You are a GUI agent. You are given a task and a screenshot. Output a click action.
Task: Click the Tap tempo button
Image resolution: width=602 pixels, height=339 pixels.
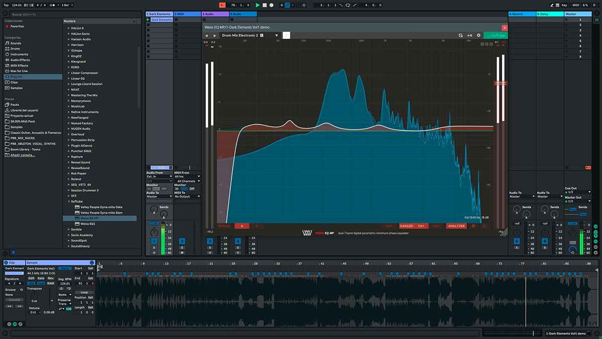(x=6, y=5)
